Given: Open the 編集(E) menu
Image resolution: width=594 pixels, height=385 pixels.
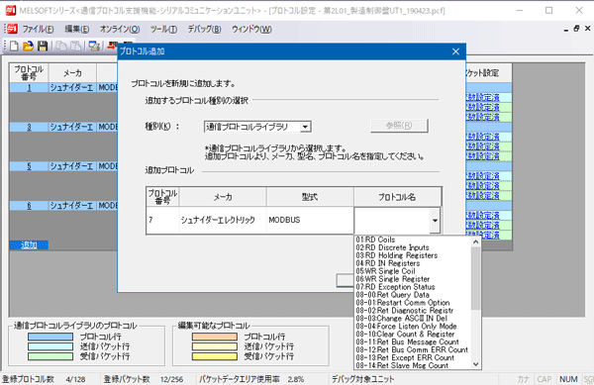Looking at the screenshot, I should (x=77, y=29).
